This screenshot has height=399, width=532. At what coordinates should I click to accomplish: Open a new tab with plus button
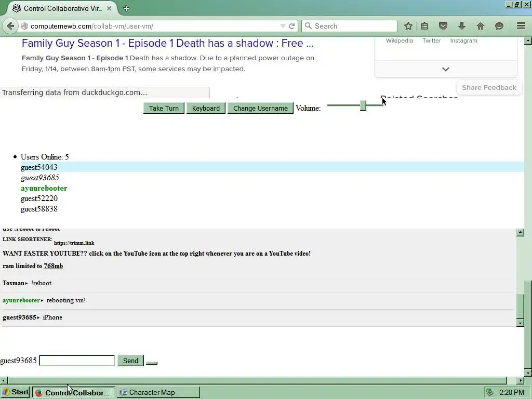click(126, 8)
